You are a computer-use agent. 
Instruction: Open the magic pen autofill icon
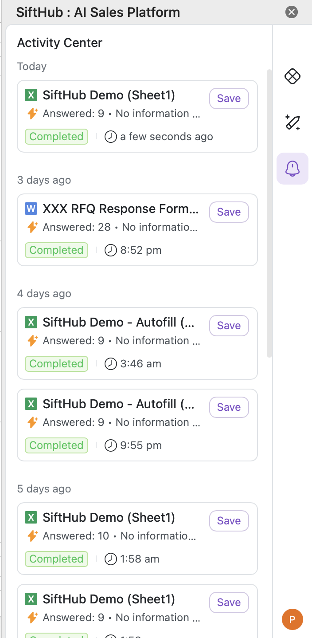(x=292, y=122)
